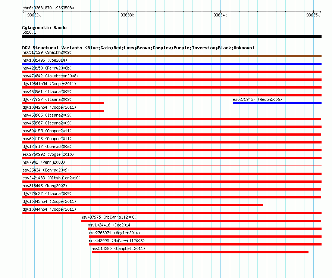Click the black 6q16.1 cytogenetic band bar
332x278 pixels.
(172, 36)
